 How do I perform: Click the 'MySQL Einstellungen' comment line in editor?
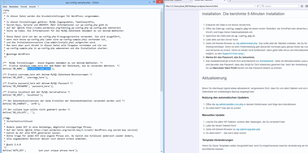pos(53,63)
